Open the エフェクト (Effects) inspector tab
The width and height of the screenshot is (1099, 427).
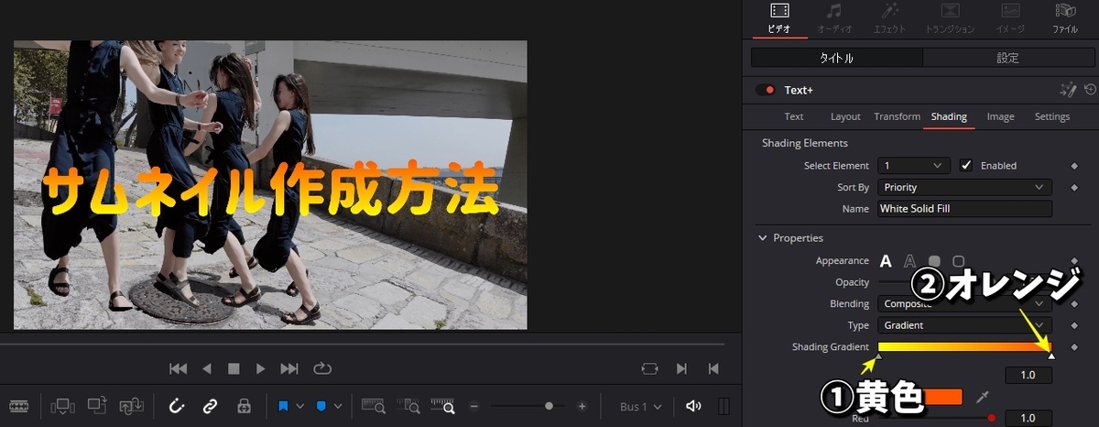(x=889, y=19)
